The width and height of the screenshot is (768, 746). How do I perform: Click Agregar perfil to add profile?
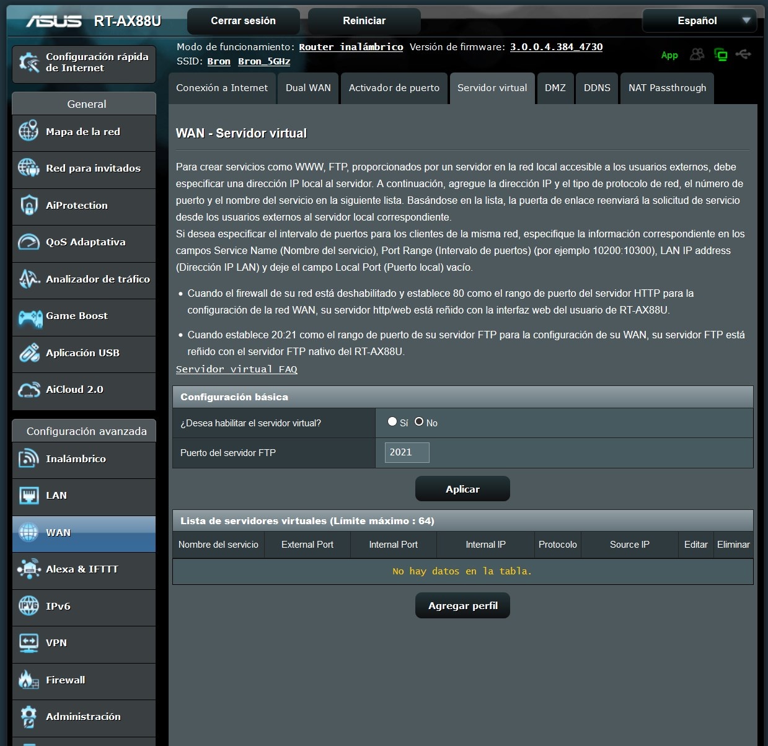(x=462, y=605)
